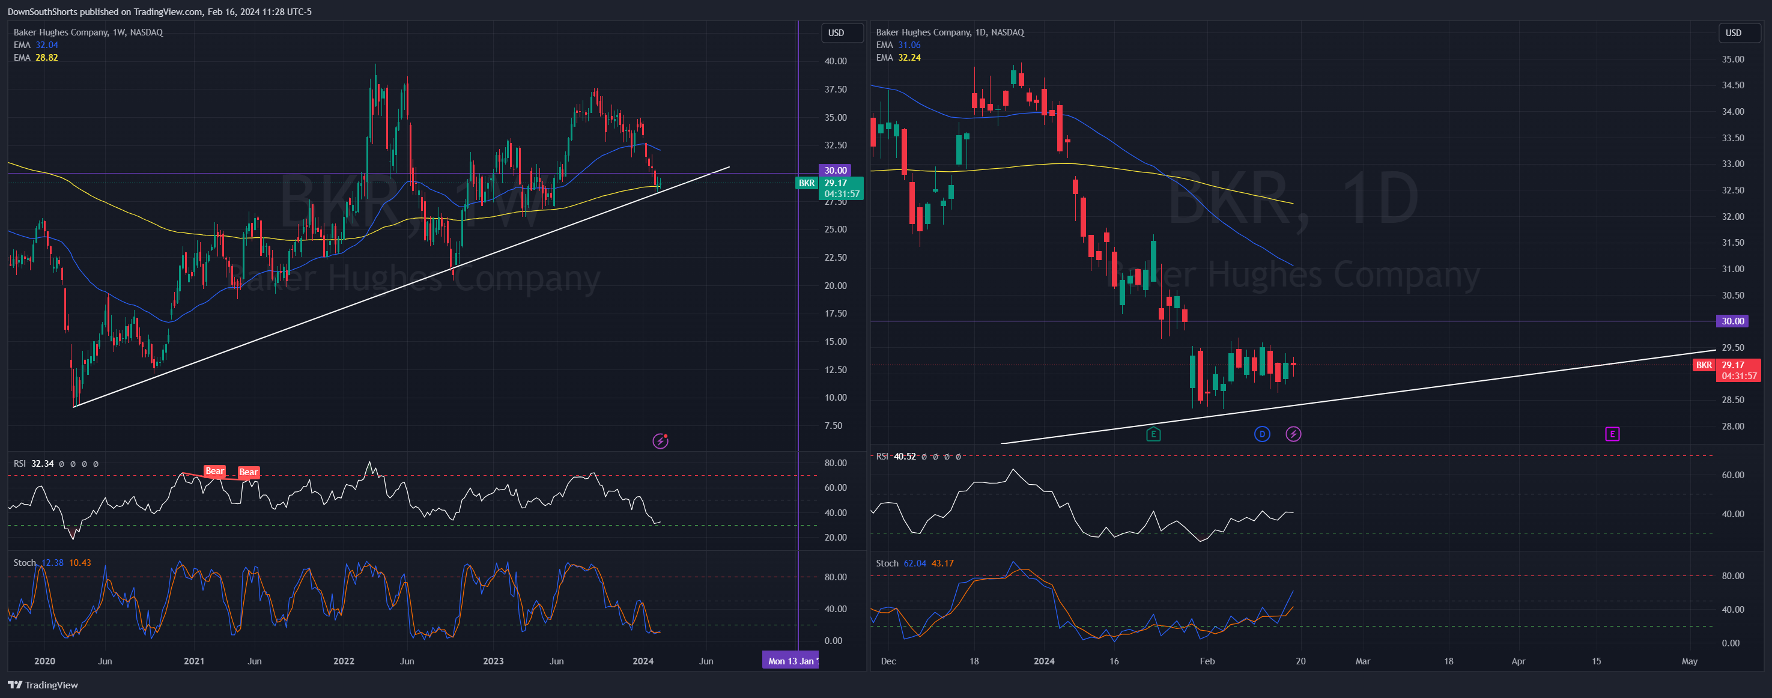Click the 35.00 price on daily price axis
Image resolution: width=1772 pixels, height=698 pixels.
click(x=1732, y=59)
